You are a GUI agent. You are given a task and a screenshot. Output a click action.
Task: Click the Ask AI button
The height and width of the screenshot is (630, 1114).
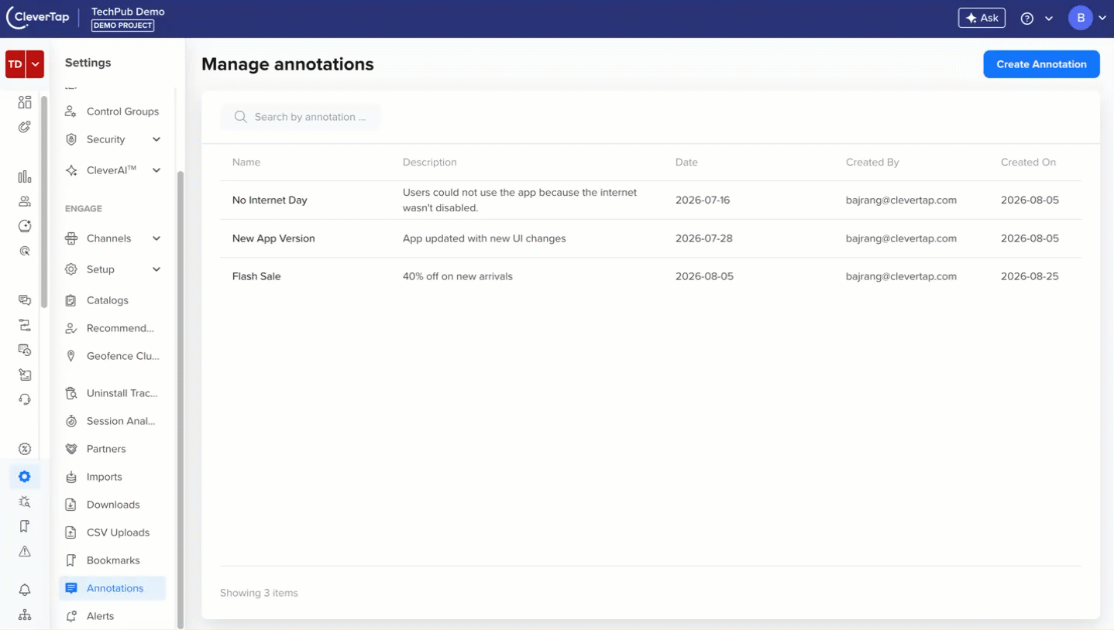click(x=982, y=18)
